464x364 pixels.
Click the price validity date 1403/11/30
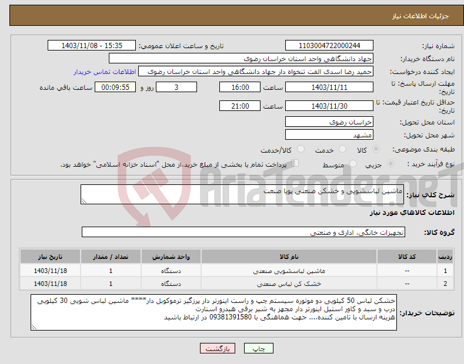click(329, 106)
